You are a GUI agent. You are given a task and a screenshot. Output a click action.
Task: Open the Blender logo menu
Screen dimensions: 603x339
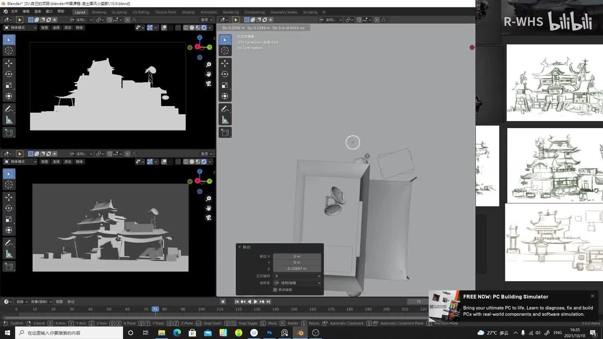point(5,12)
